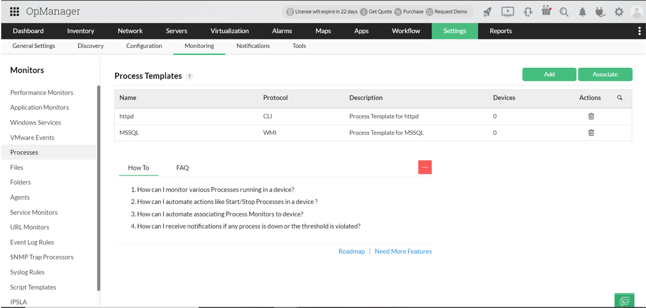Click the Add button
The height and width of the screenshot is (308, 646).
pyautogui.click(x=549, y=75)
